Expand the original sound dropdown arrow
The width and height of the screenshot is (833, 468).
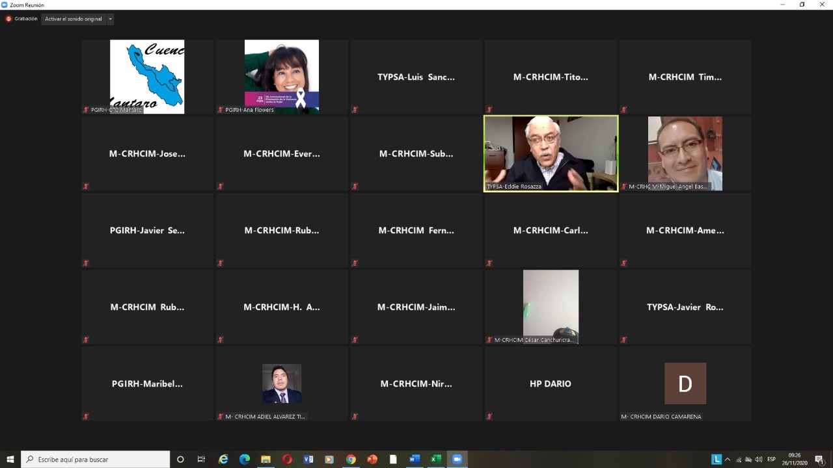(x=110, y=19)
